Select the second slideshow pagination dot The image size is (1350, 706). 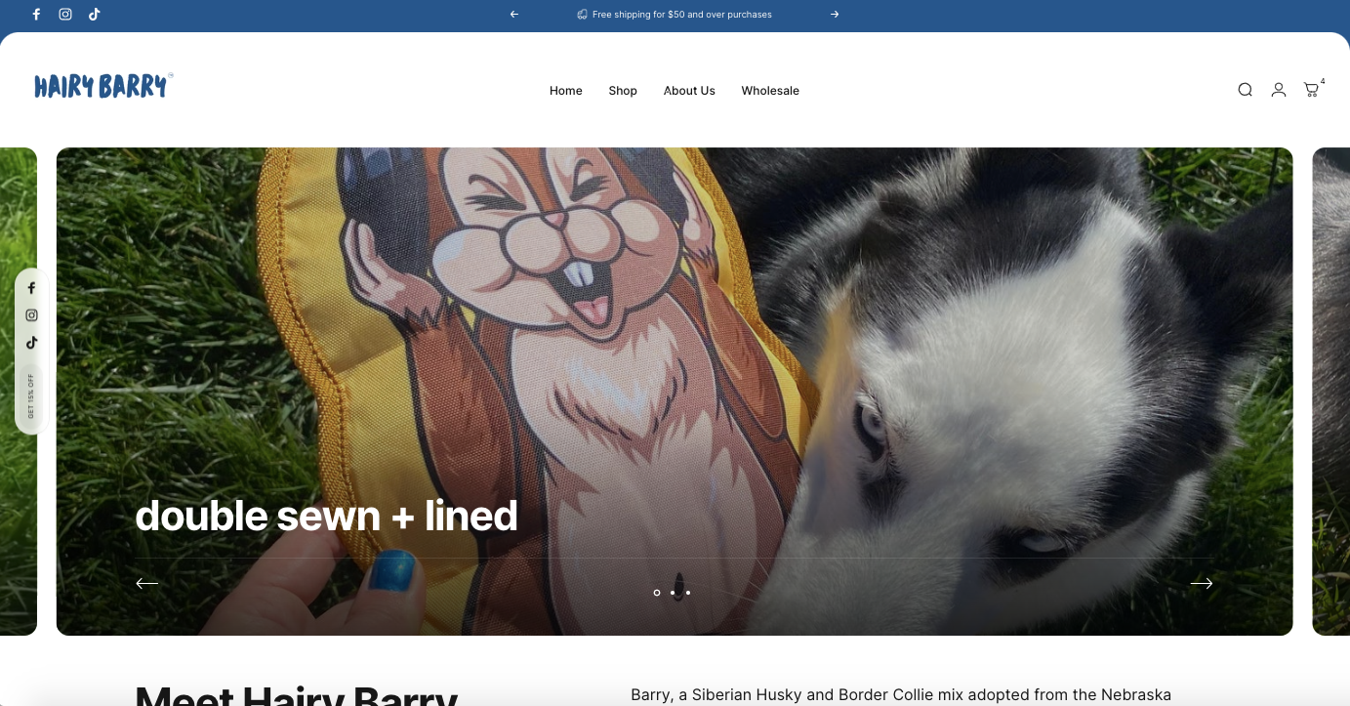pos(673,593)
